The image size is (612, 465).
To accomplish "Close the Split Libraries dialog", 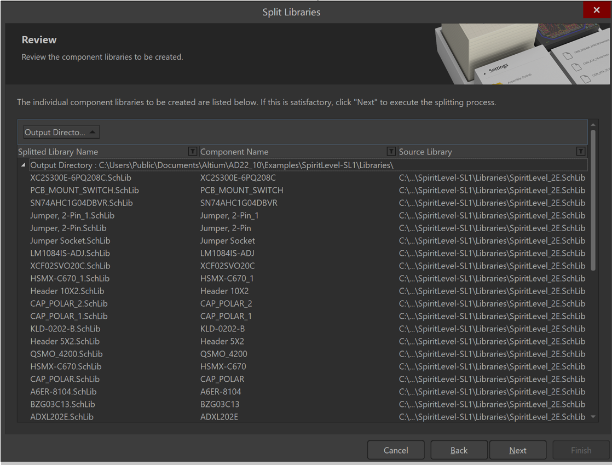I will click(x=596, y=10).
